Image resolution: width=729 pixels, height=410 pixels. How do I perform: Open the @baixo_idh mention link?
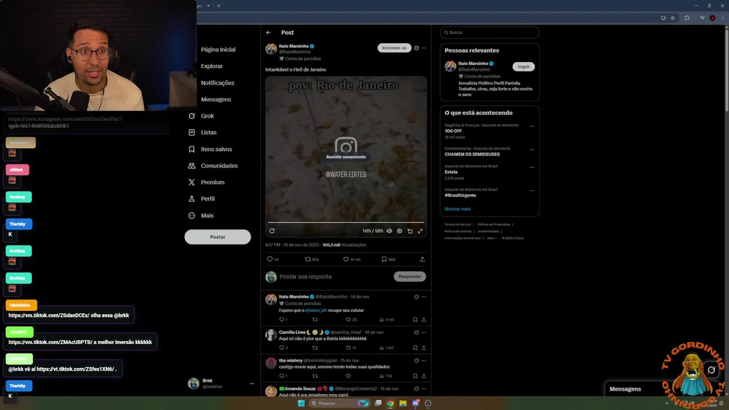[316, 310]
